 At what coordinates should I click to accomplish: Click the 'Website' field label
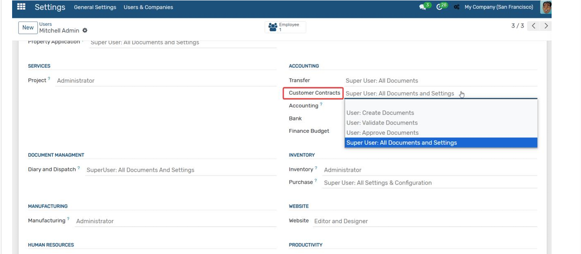(299, 221)
